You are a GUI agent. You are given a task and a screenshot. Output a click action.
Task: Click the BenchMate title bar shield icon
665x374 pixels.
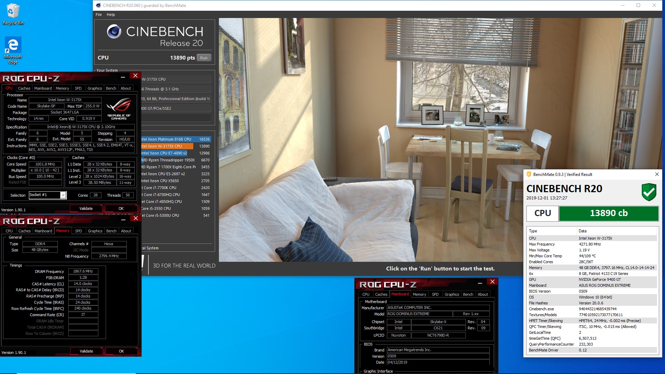point(529,174)
